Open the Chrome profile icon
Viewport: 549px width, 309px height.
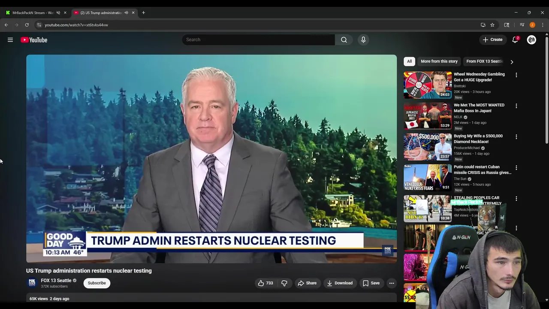pos(532,25)
